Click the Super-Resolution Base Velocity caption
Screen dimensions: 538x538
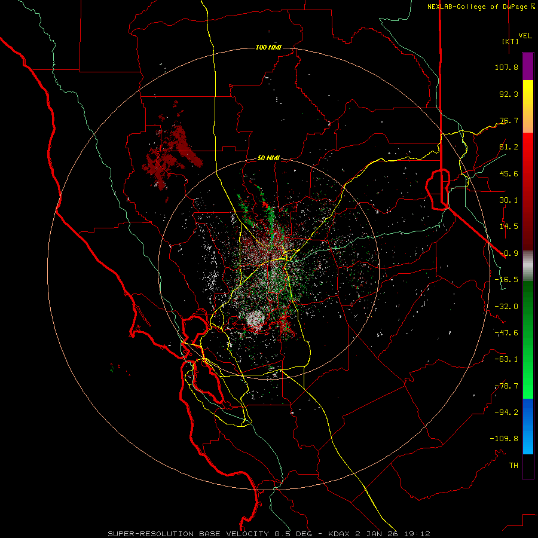(269, 534)
